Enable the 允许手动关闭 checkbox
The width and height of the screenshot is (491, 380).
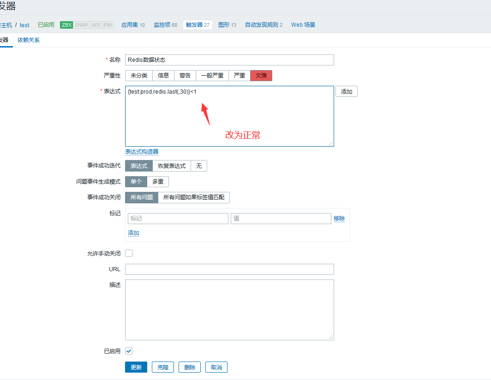[129, 253]
